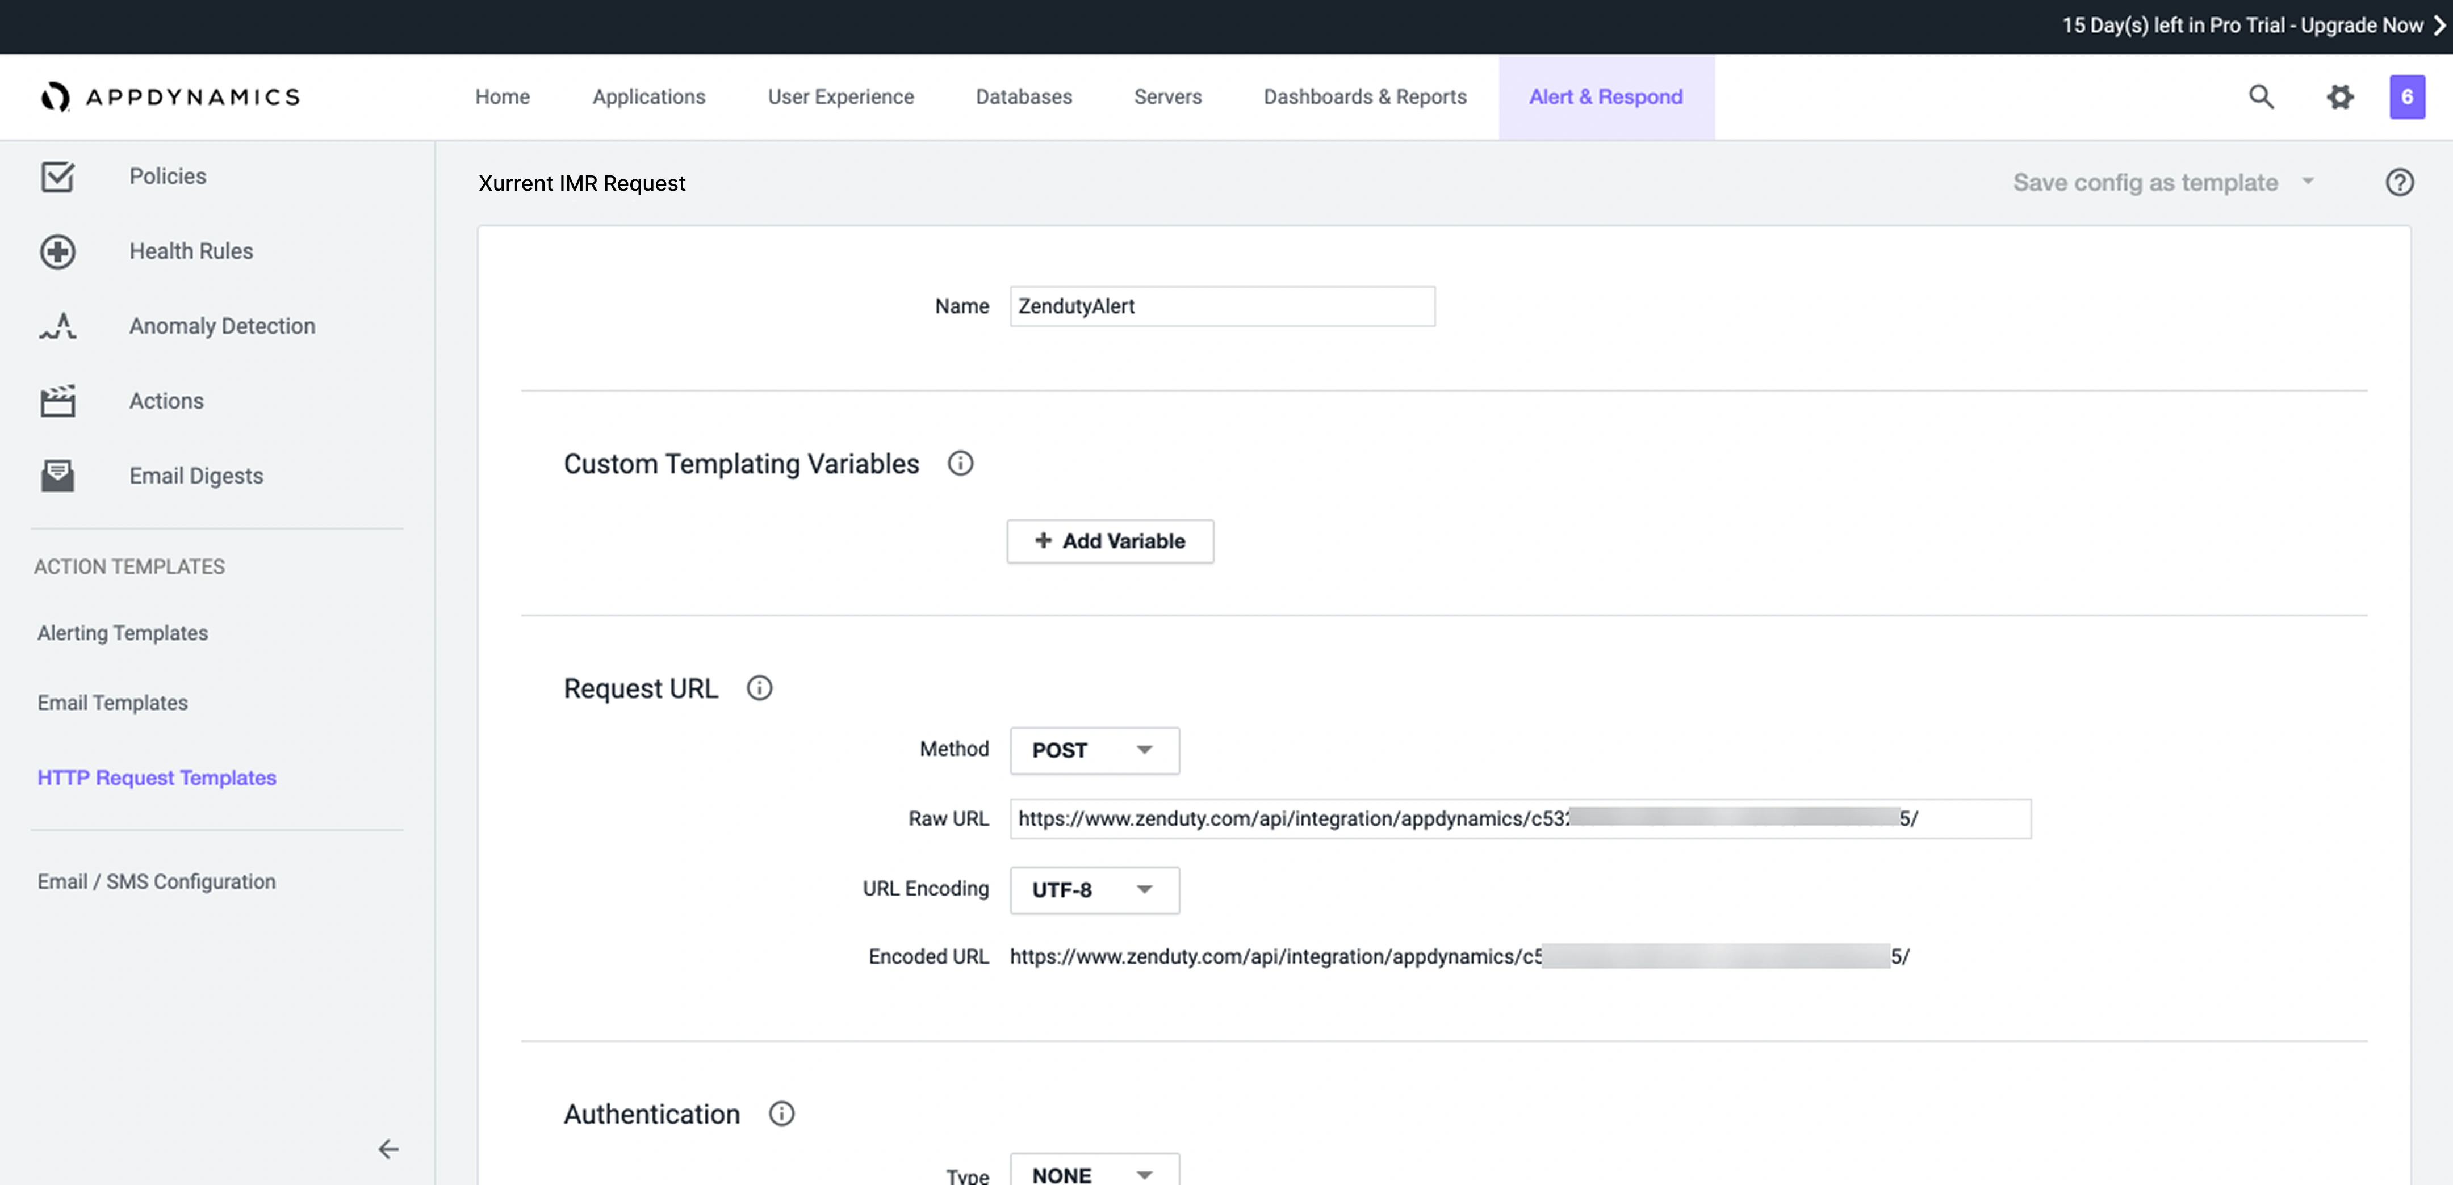Show info for Custom Templating Variables
The height and width of the screenshot is (1185, 2453).
coord(960,464)
